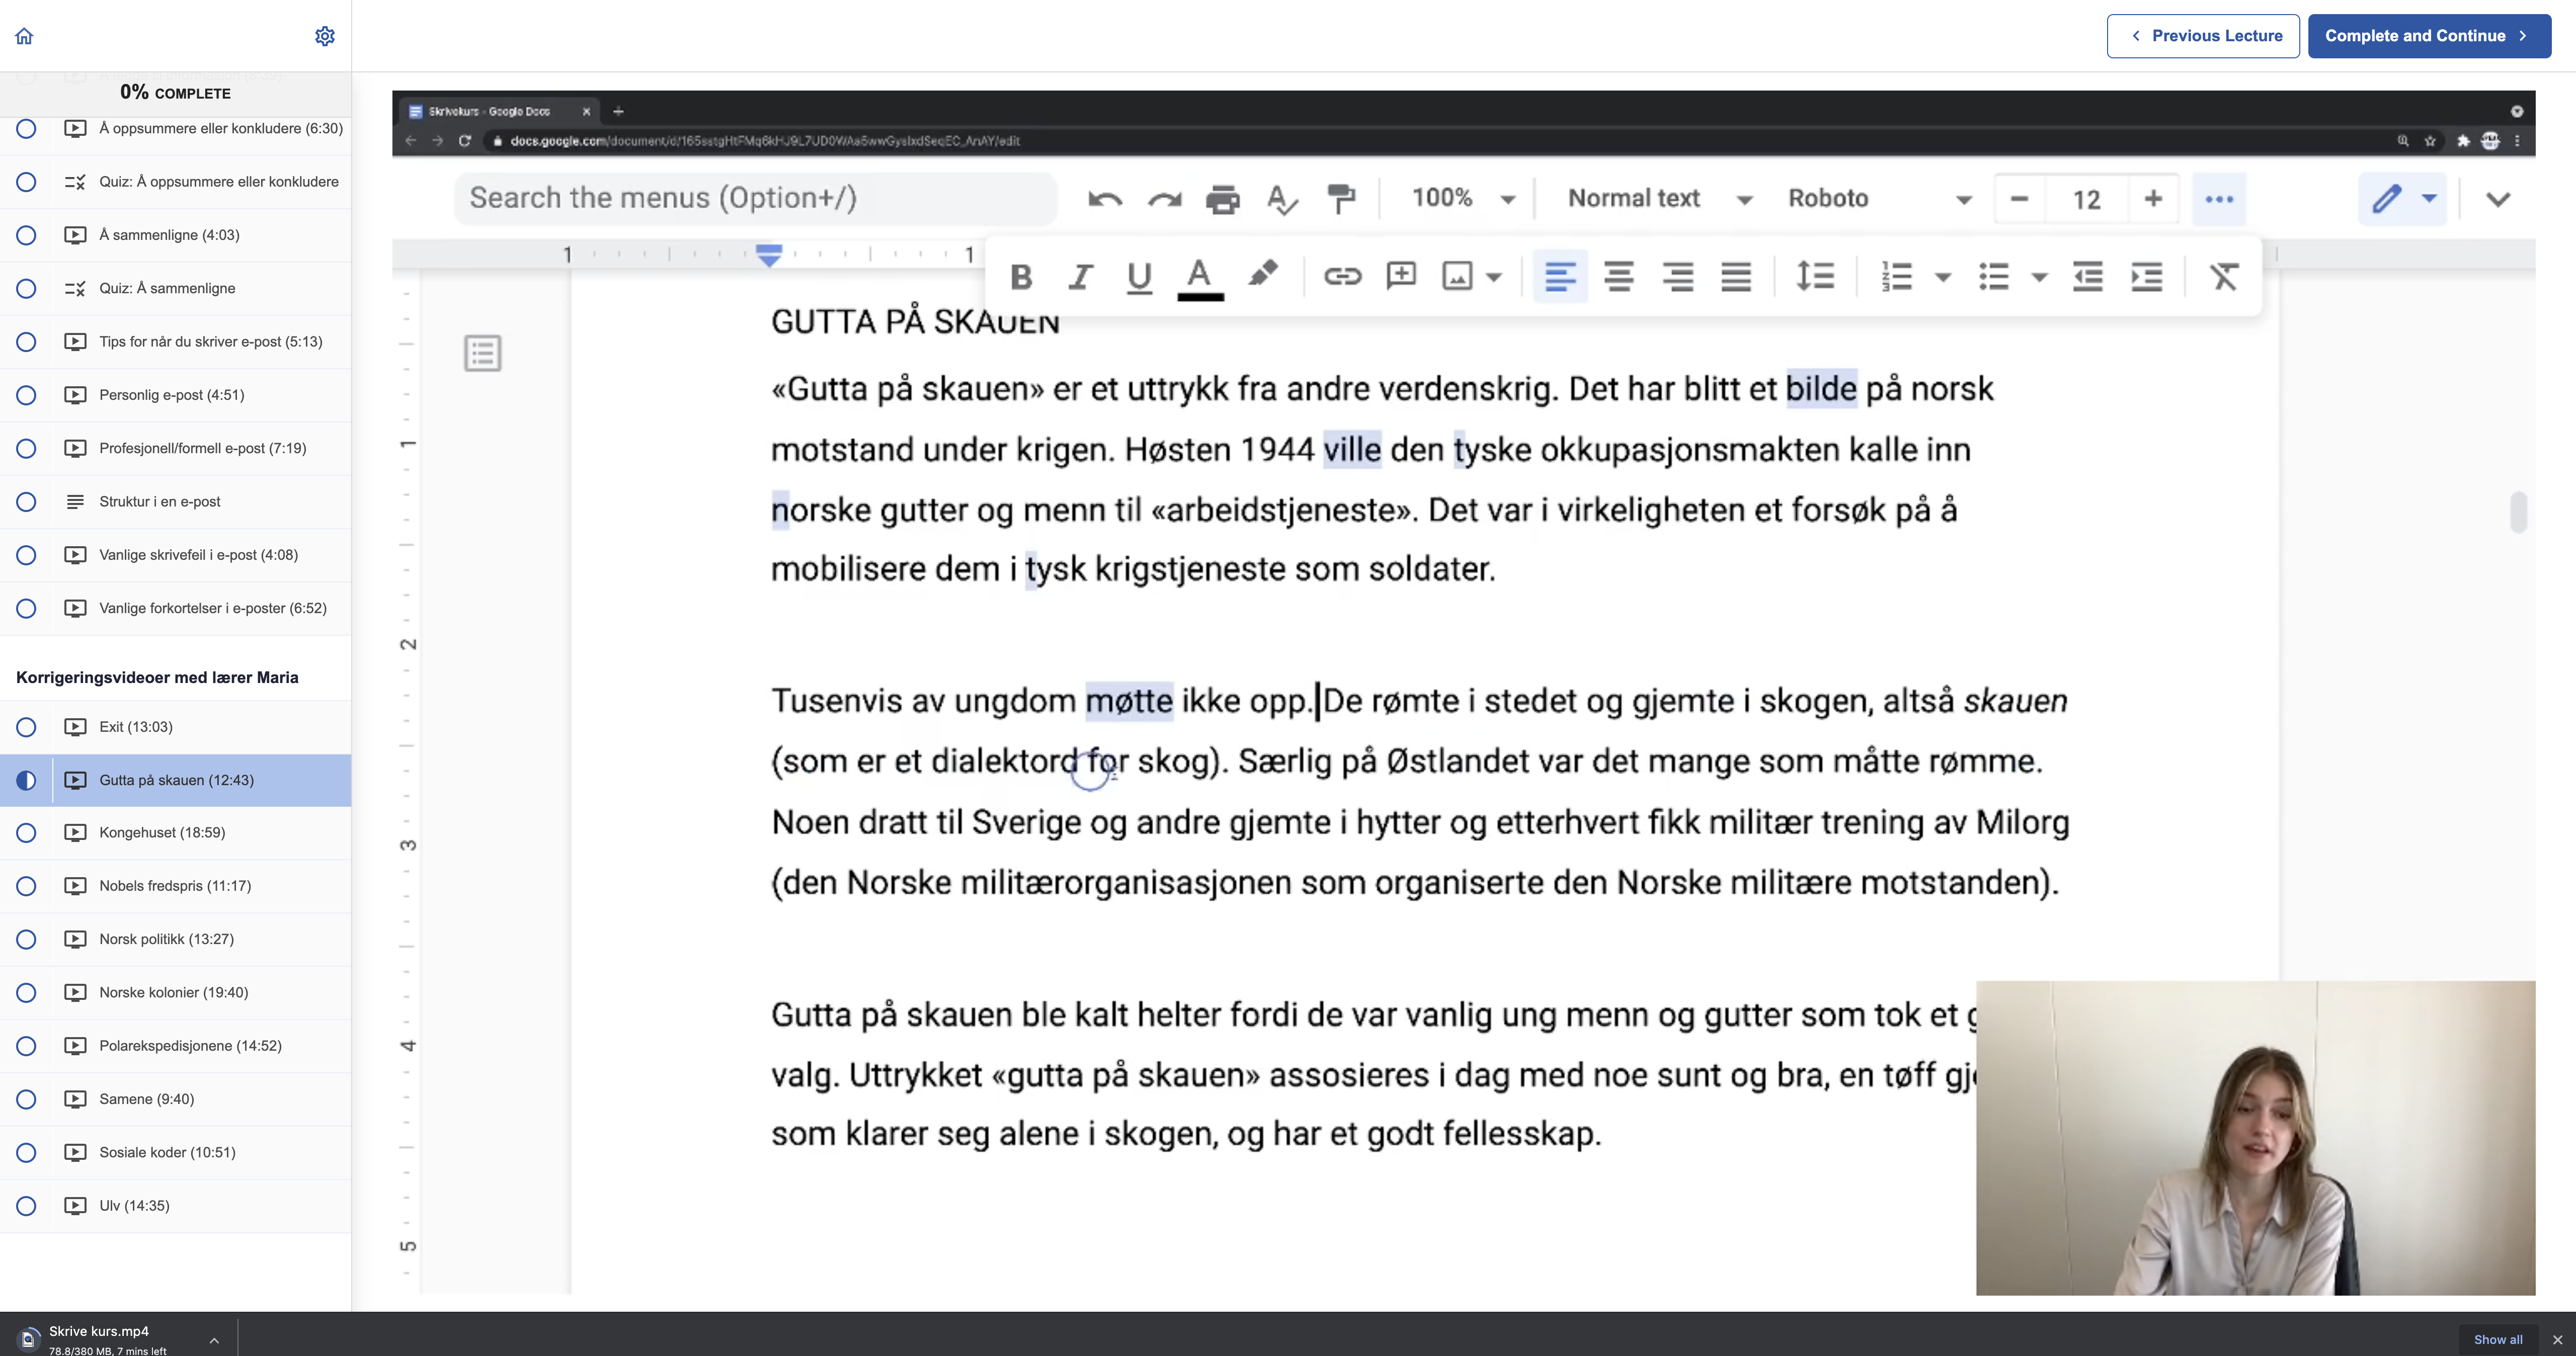
Task: Toggle completion circle for 'Struktur i en e-post'
Action: (x=26, y=502)
